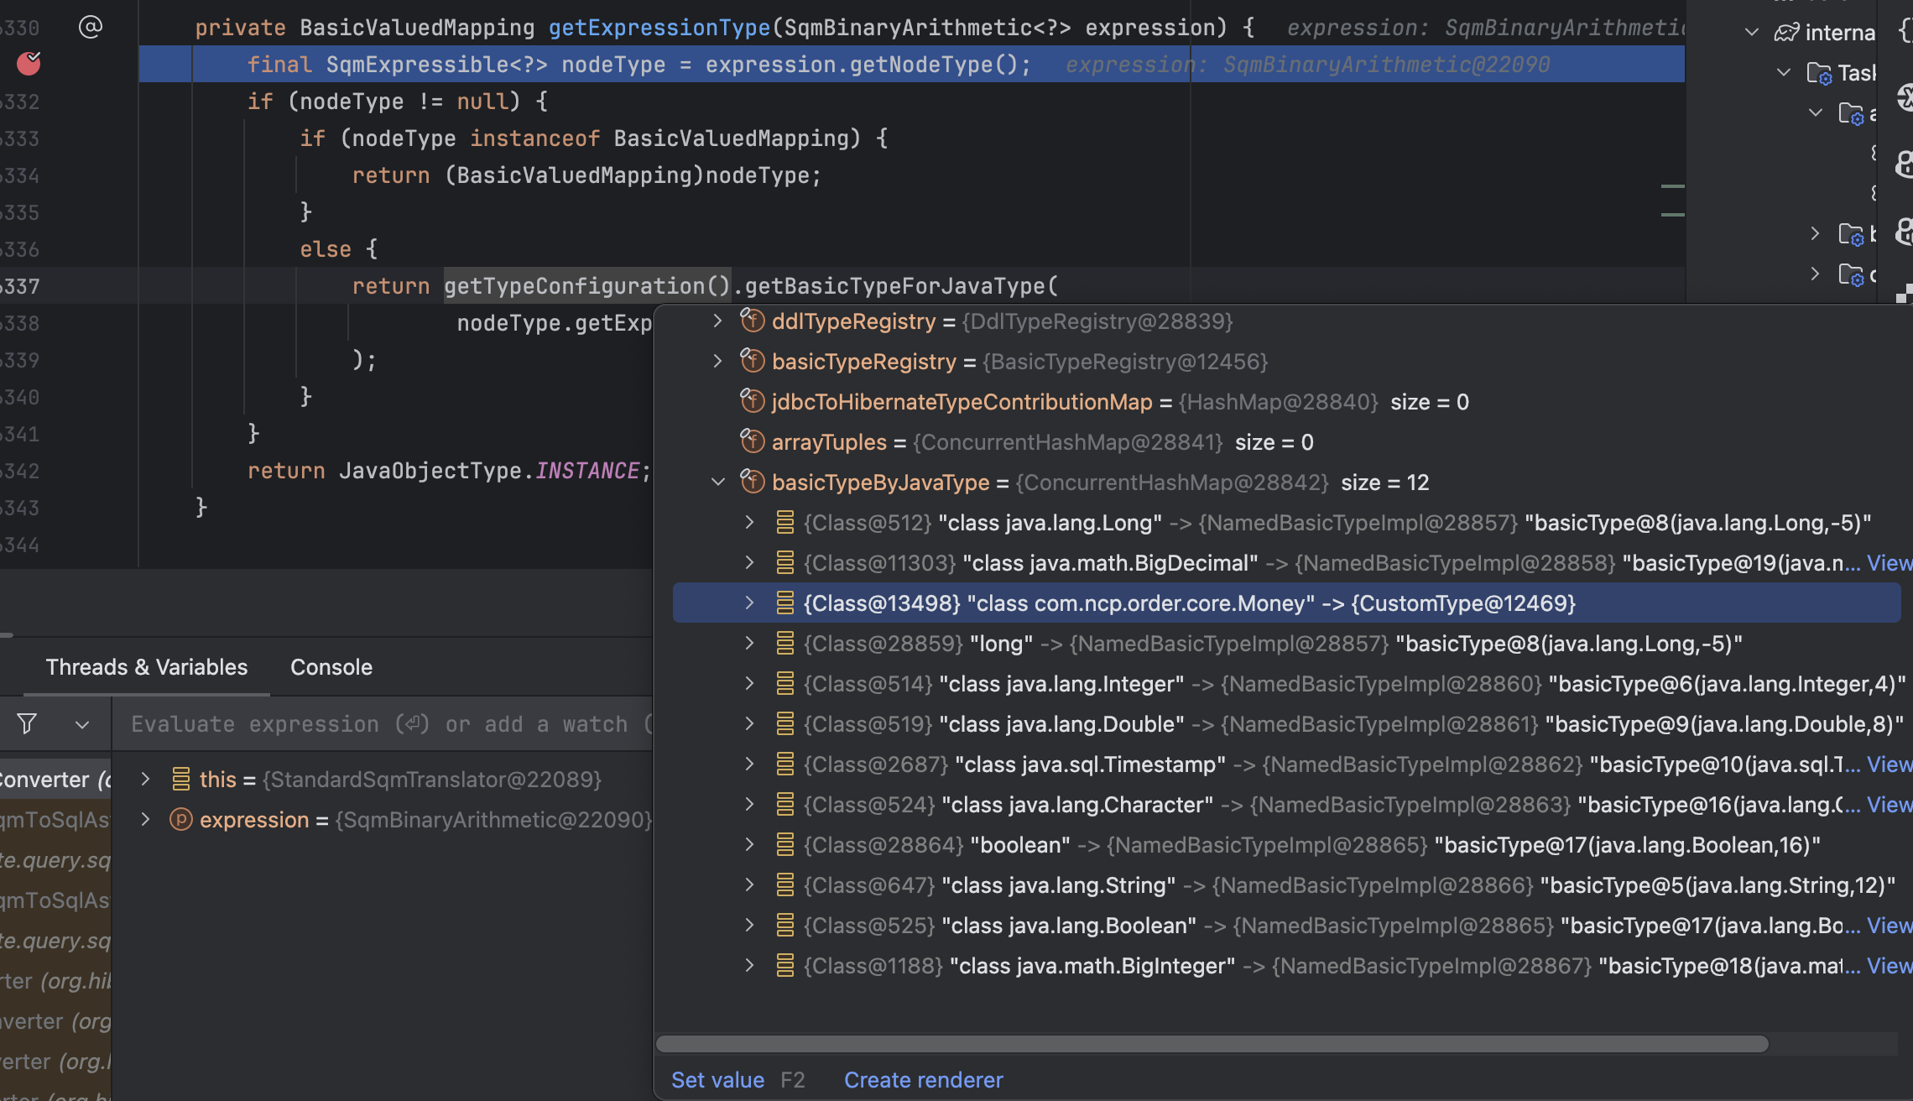
Task: Collapse the basicTypeByJavaType node
Action: [718, 482]
